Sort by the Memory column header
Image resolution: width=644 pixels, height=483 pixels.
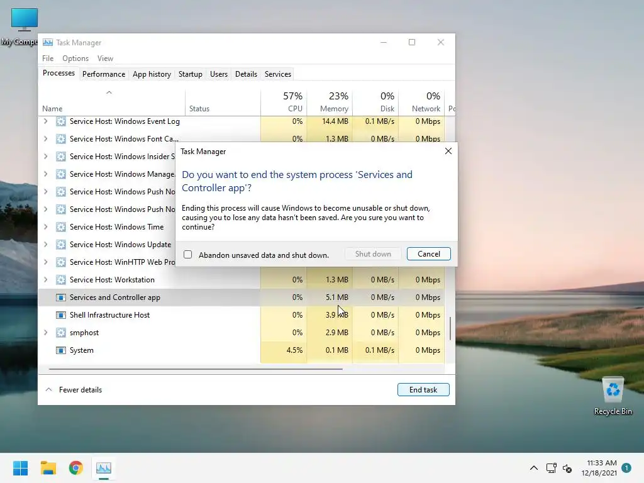coord(330,102)
